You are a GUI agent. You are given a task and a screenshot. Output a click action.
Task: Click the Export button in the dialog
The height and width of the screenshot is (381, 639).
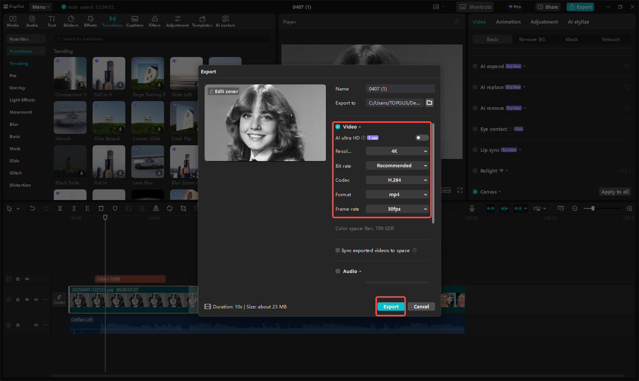click(x=391, y=306)
